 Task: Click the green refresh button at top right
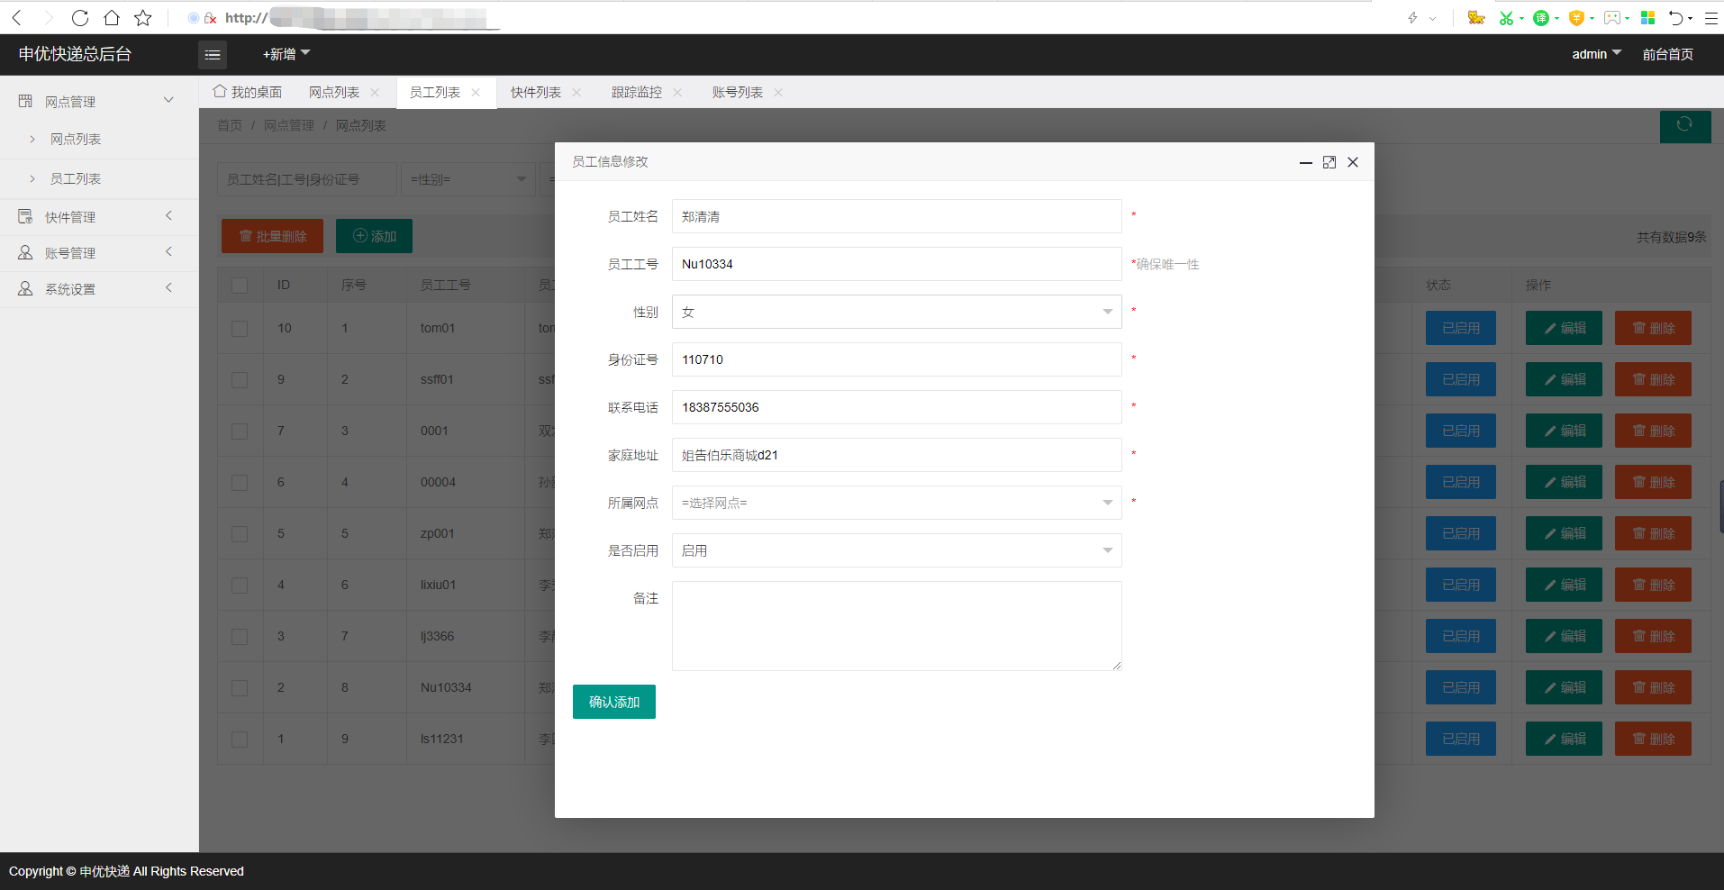[x=1685, y=125]
